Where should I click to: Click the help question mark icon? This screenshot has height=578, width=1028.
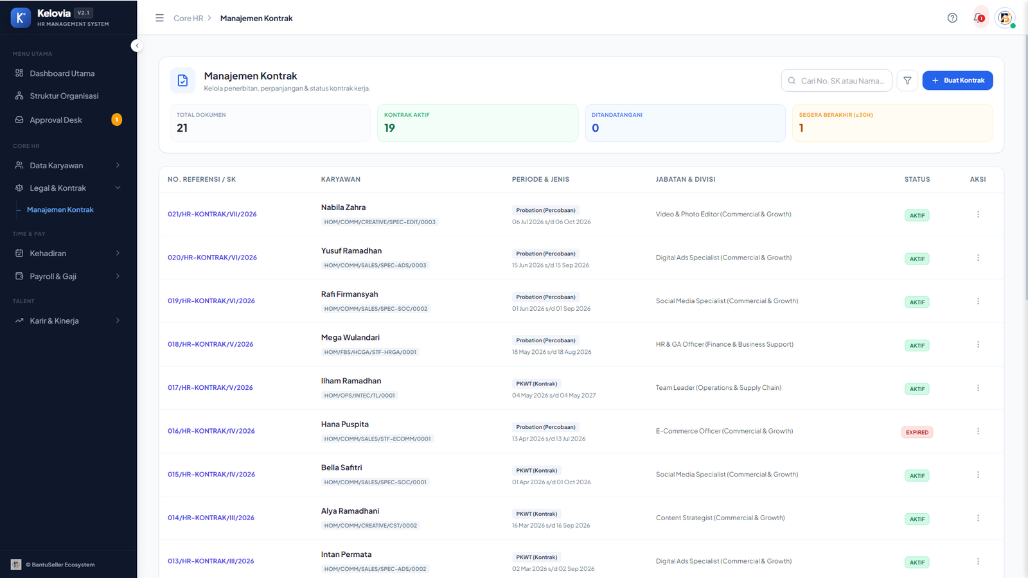952,18
